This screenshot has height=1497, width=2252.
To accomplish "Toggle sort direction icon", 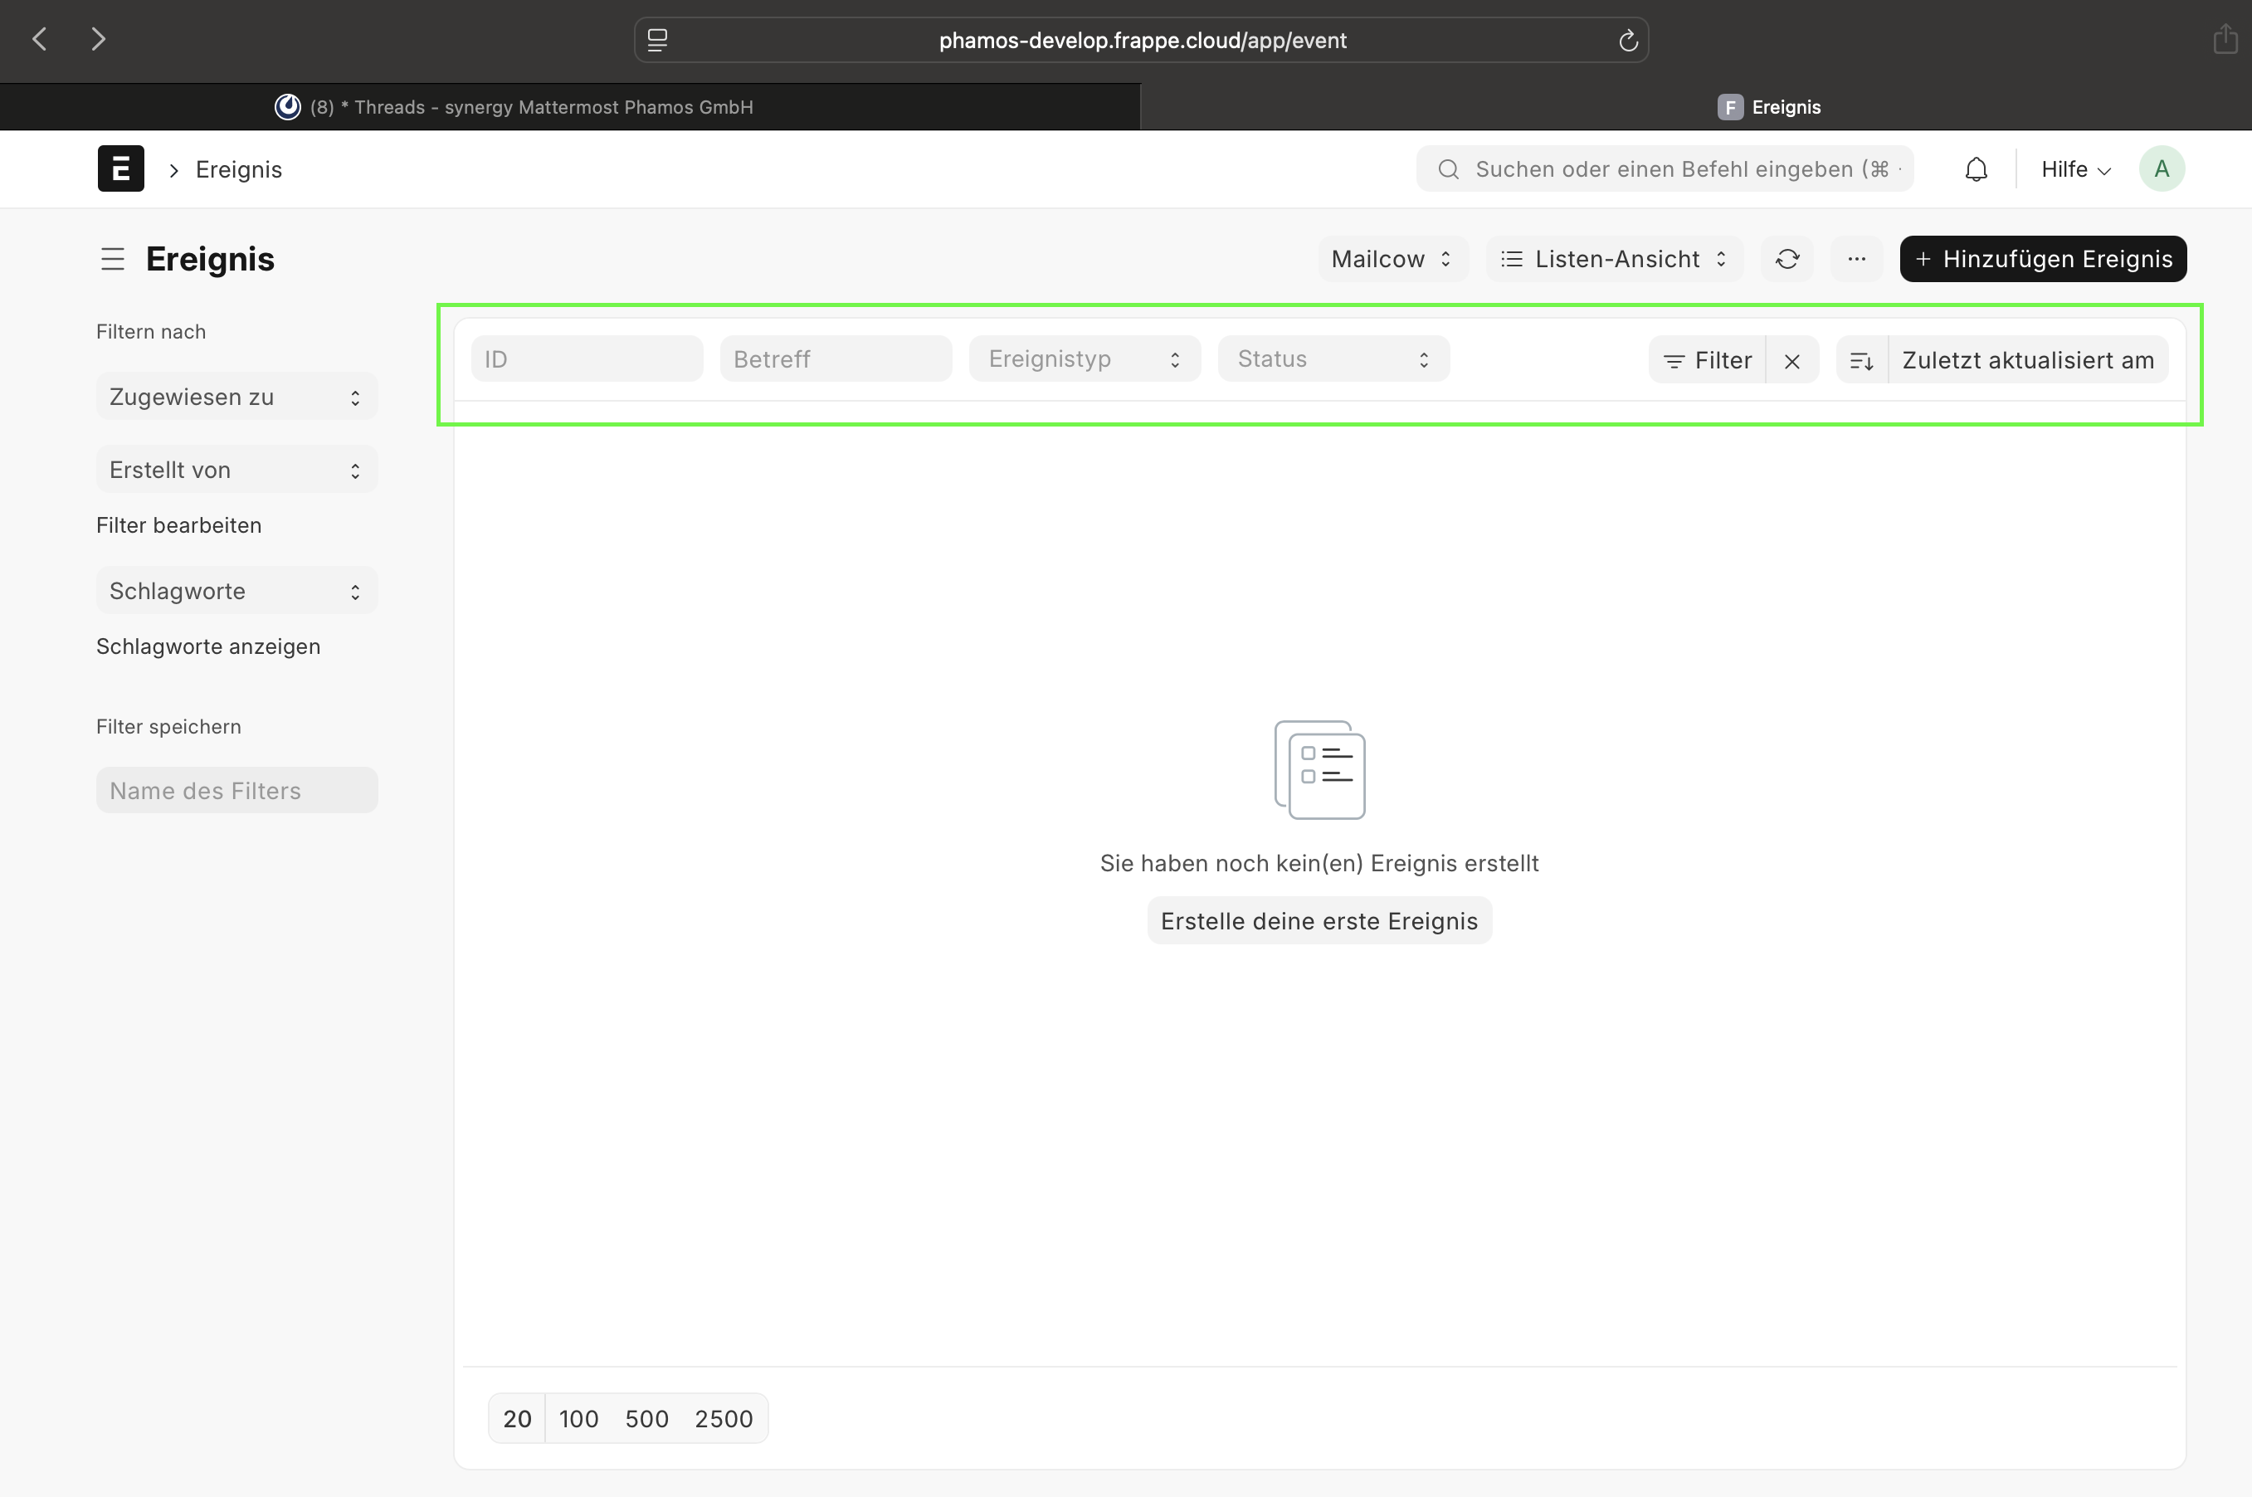I will click(x=1860, y=361).
